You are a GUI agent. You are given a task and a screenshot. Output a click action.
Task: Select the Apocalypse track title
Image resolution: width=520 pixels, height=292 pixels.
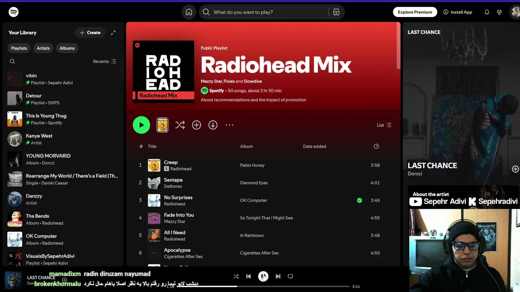click(177, 250)
